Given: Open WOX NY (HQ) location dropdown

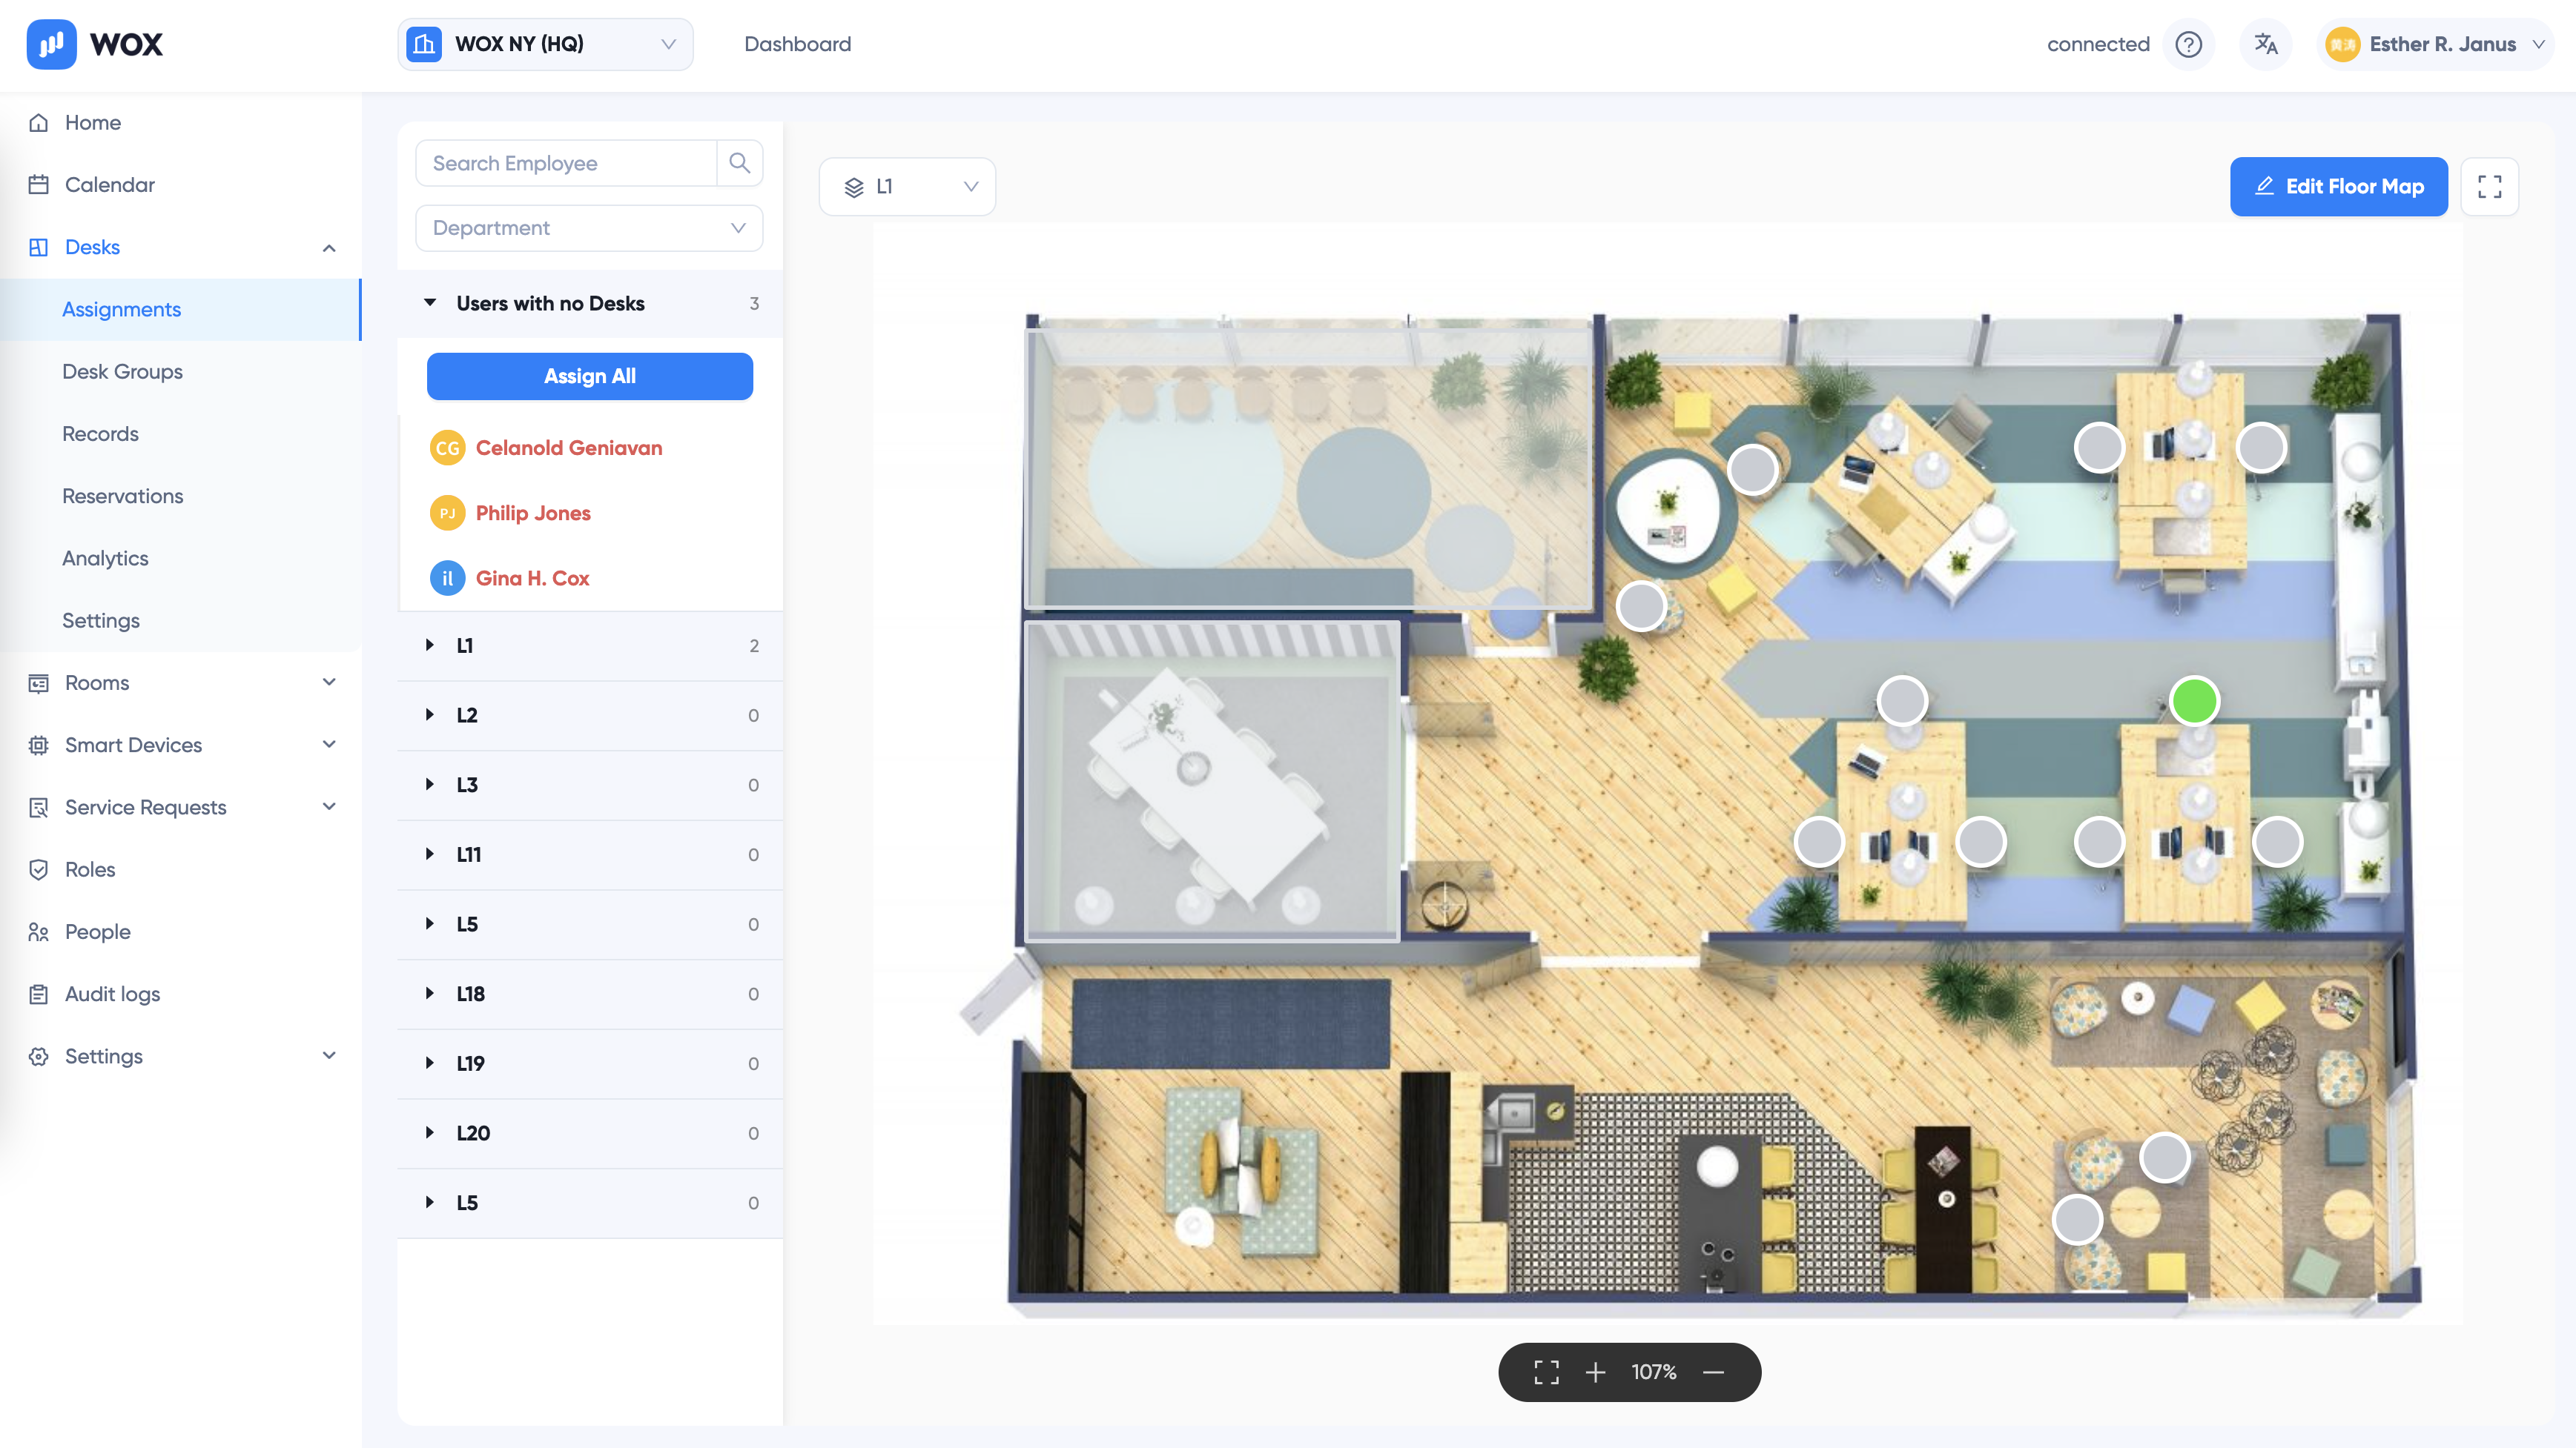Looking at the screenshot, I should click(545, 44).
